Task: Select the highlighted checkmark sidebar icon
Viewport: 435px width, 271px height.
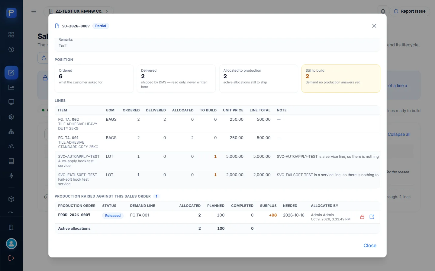Action: point(11,73)
